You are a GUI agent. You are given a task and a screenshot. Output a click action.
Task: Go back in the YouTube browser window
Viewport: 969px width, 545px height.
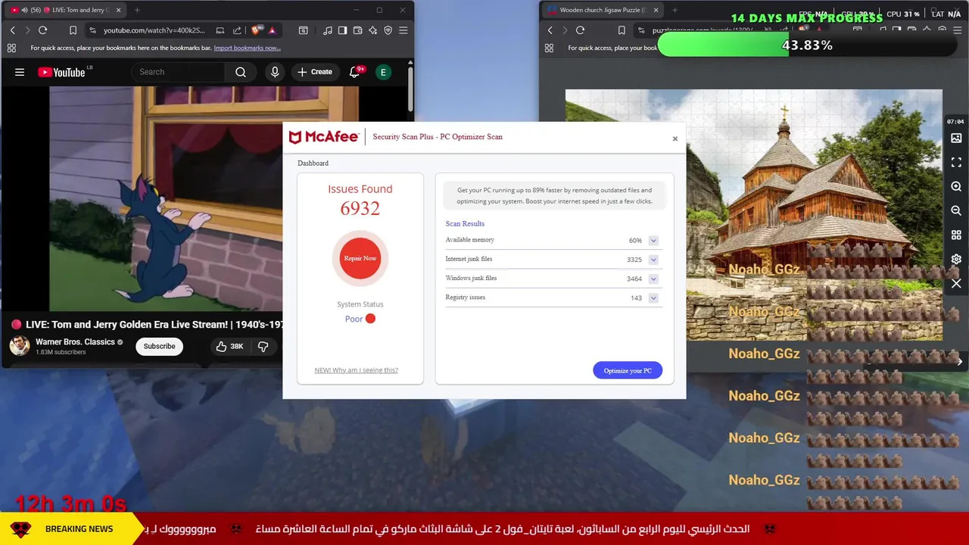tap(12, 30)
